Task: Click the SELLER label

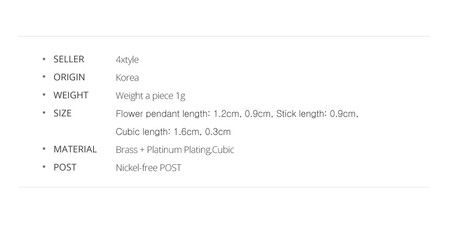Action: point(69,59)
